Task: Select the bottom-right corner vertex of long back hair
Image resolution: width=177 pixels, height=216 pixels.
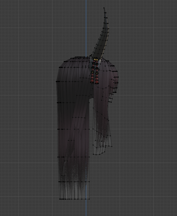Action: coord(89,199)
